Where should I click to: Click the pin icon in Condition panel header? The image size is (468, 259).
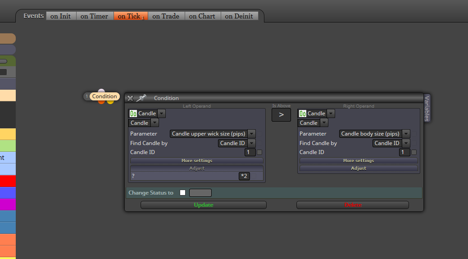141,98
